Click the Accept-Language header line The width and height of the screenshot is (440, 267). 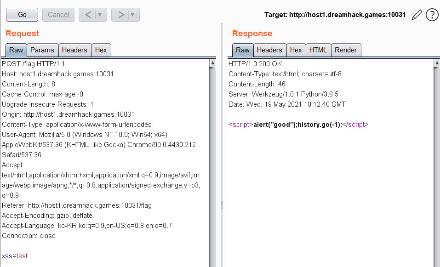coord(87,226)
